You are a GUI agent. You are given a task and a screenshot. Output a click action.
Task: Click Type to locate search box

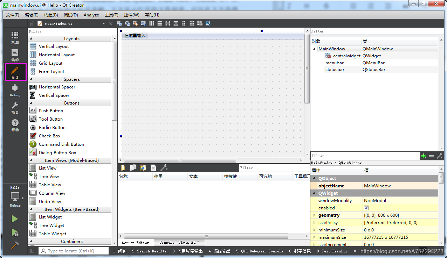click(74, 251)
